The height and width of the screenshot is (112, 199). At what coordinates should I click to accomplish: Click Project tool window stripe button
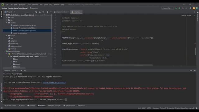coord(2,14)
